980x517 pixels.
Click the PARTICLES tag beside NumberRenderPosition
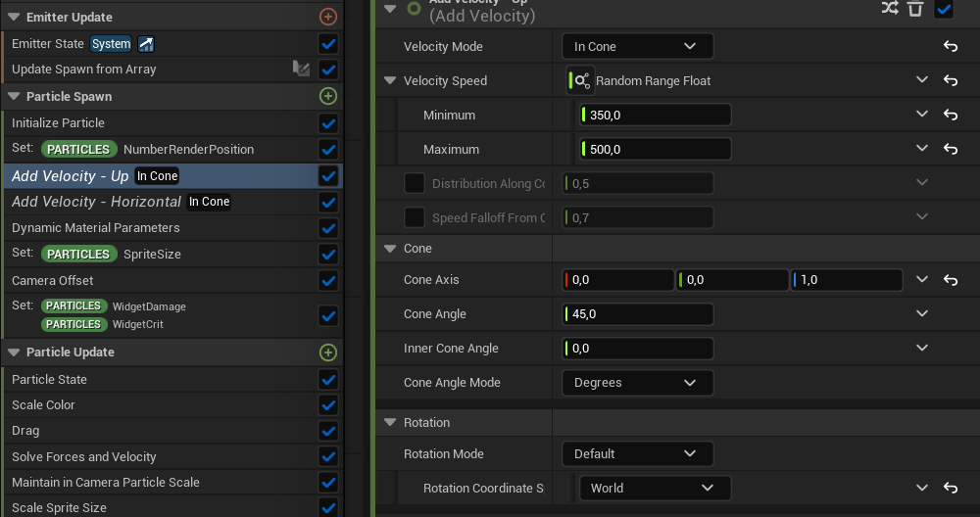point(78,150)
